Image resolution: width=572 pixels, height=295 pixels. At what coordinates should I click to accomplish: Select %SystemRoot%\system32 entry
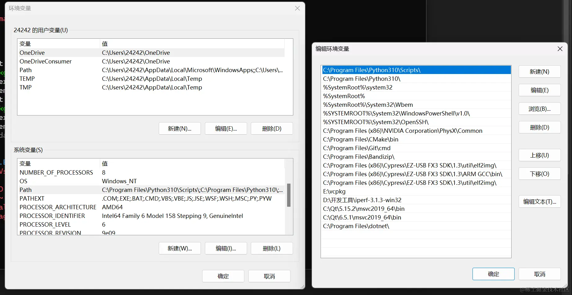(416, 87)
